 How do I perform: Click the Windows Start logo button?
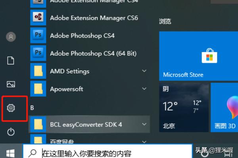(11, 153)
